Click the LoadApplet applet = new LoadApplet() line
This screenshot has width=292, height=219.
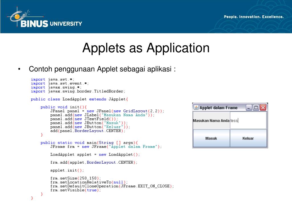tap(95, 155)
